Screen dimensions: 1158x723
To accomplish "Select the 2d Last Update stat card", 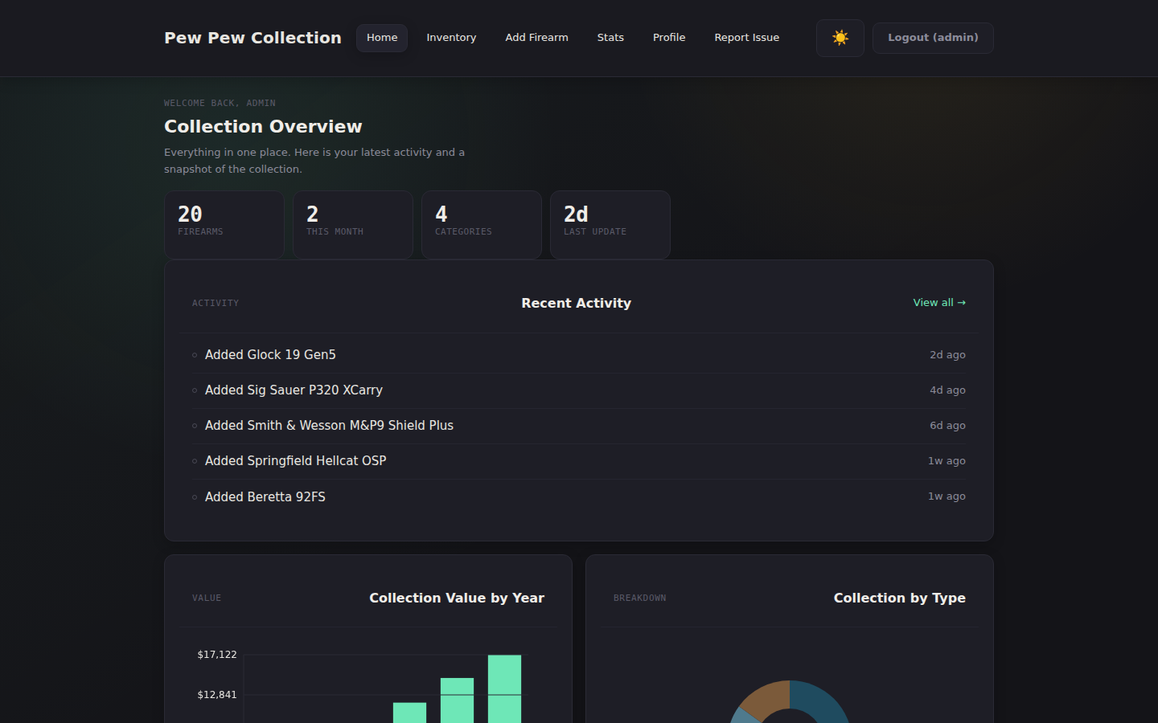I will [610, 225].
